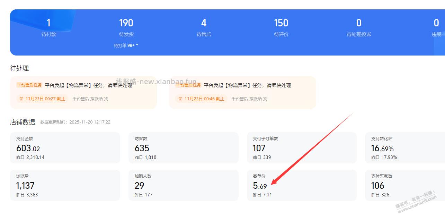
Task: Click the 平台售后任务 tag on the 00:46 card
Action: 188,85
